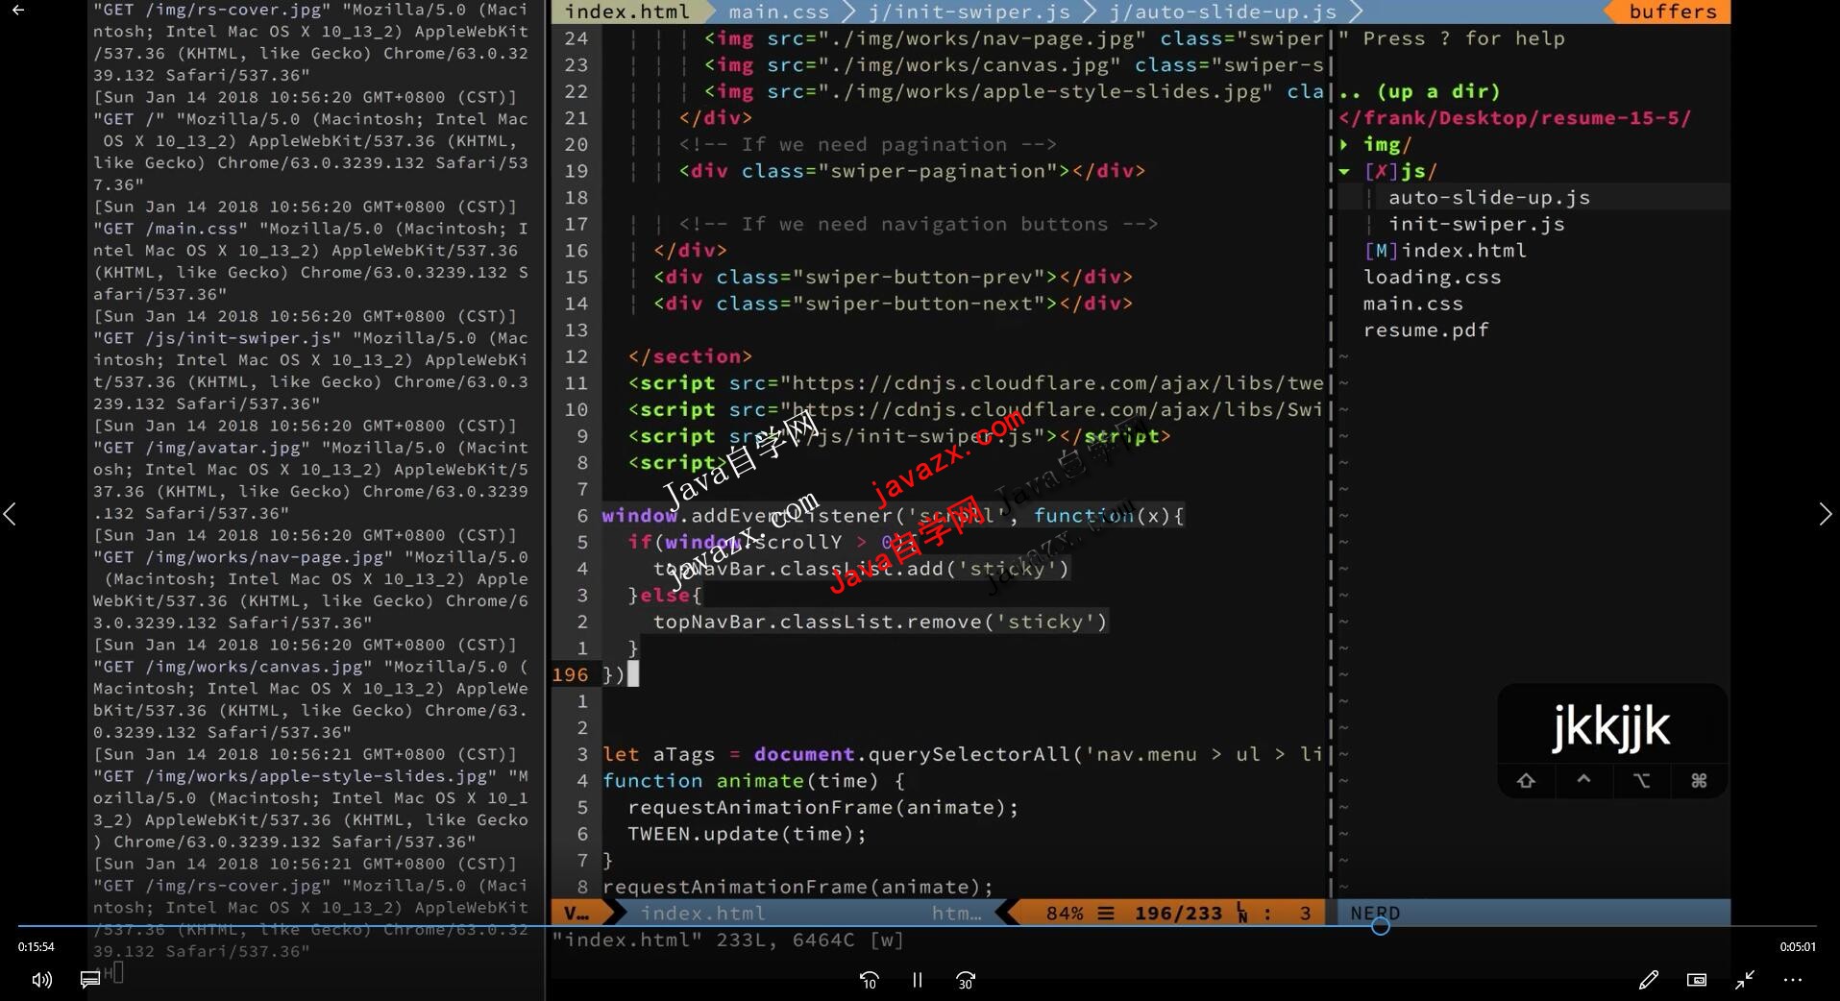This screenshot has height=1001, width=1840.
Task: Click the swiper-button-prev div line
Action: [893, 277]
